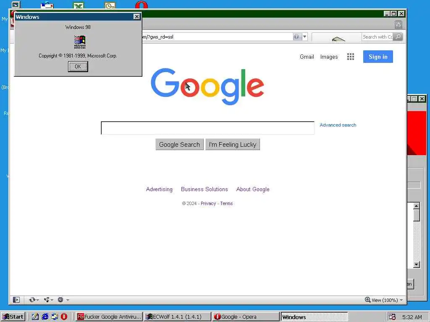Image resolution: width=430 pixels, height=322 pixels.
Task: Click the Opera desktop shortcut icon
Action: coord(142,5)
